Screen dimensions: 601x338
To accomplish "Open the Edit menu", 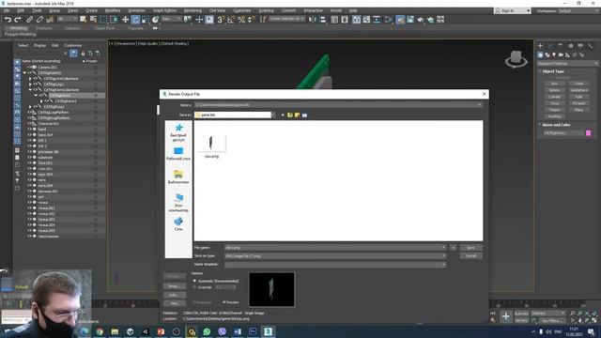I will (21, 10).
